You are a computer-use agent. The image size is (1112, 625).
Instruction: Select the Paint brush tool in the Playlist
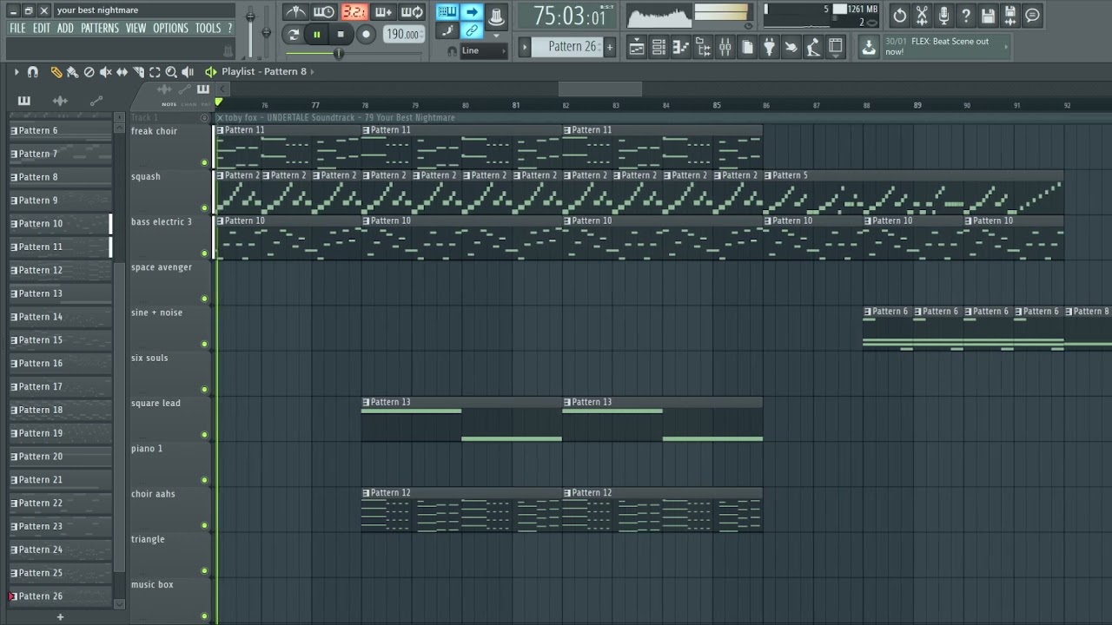pyautogui.click(x=73, y=72)
